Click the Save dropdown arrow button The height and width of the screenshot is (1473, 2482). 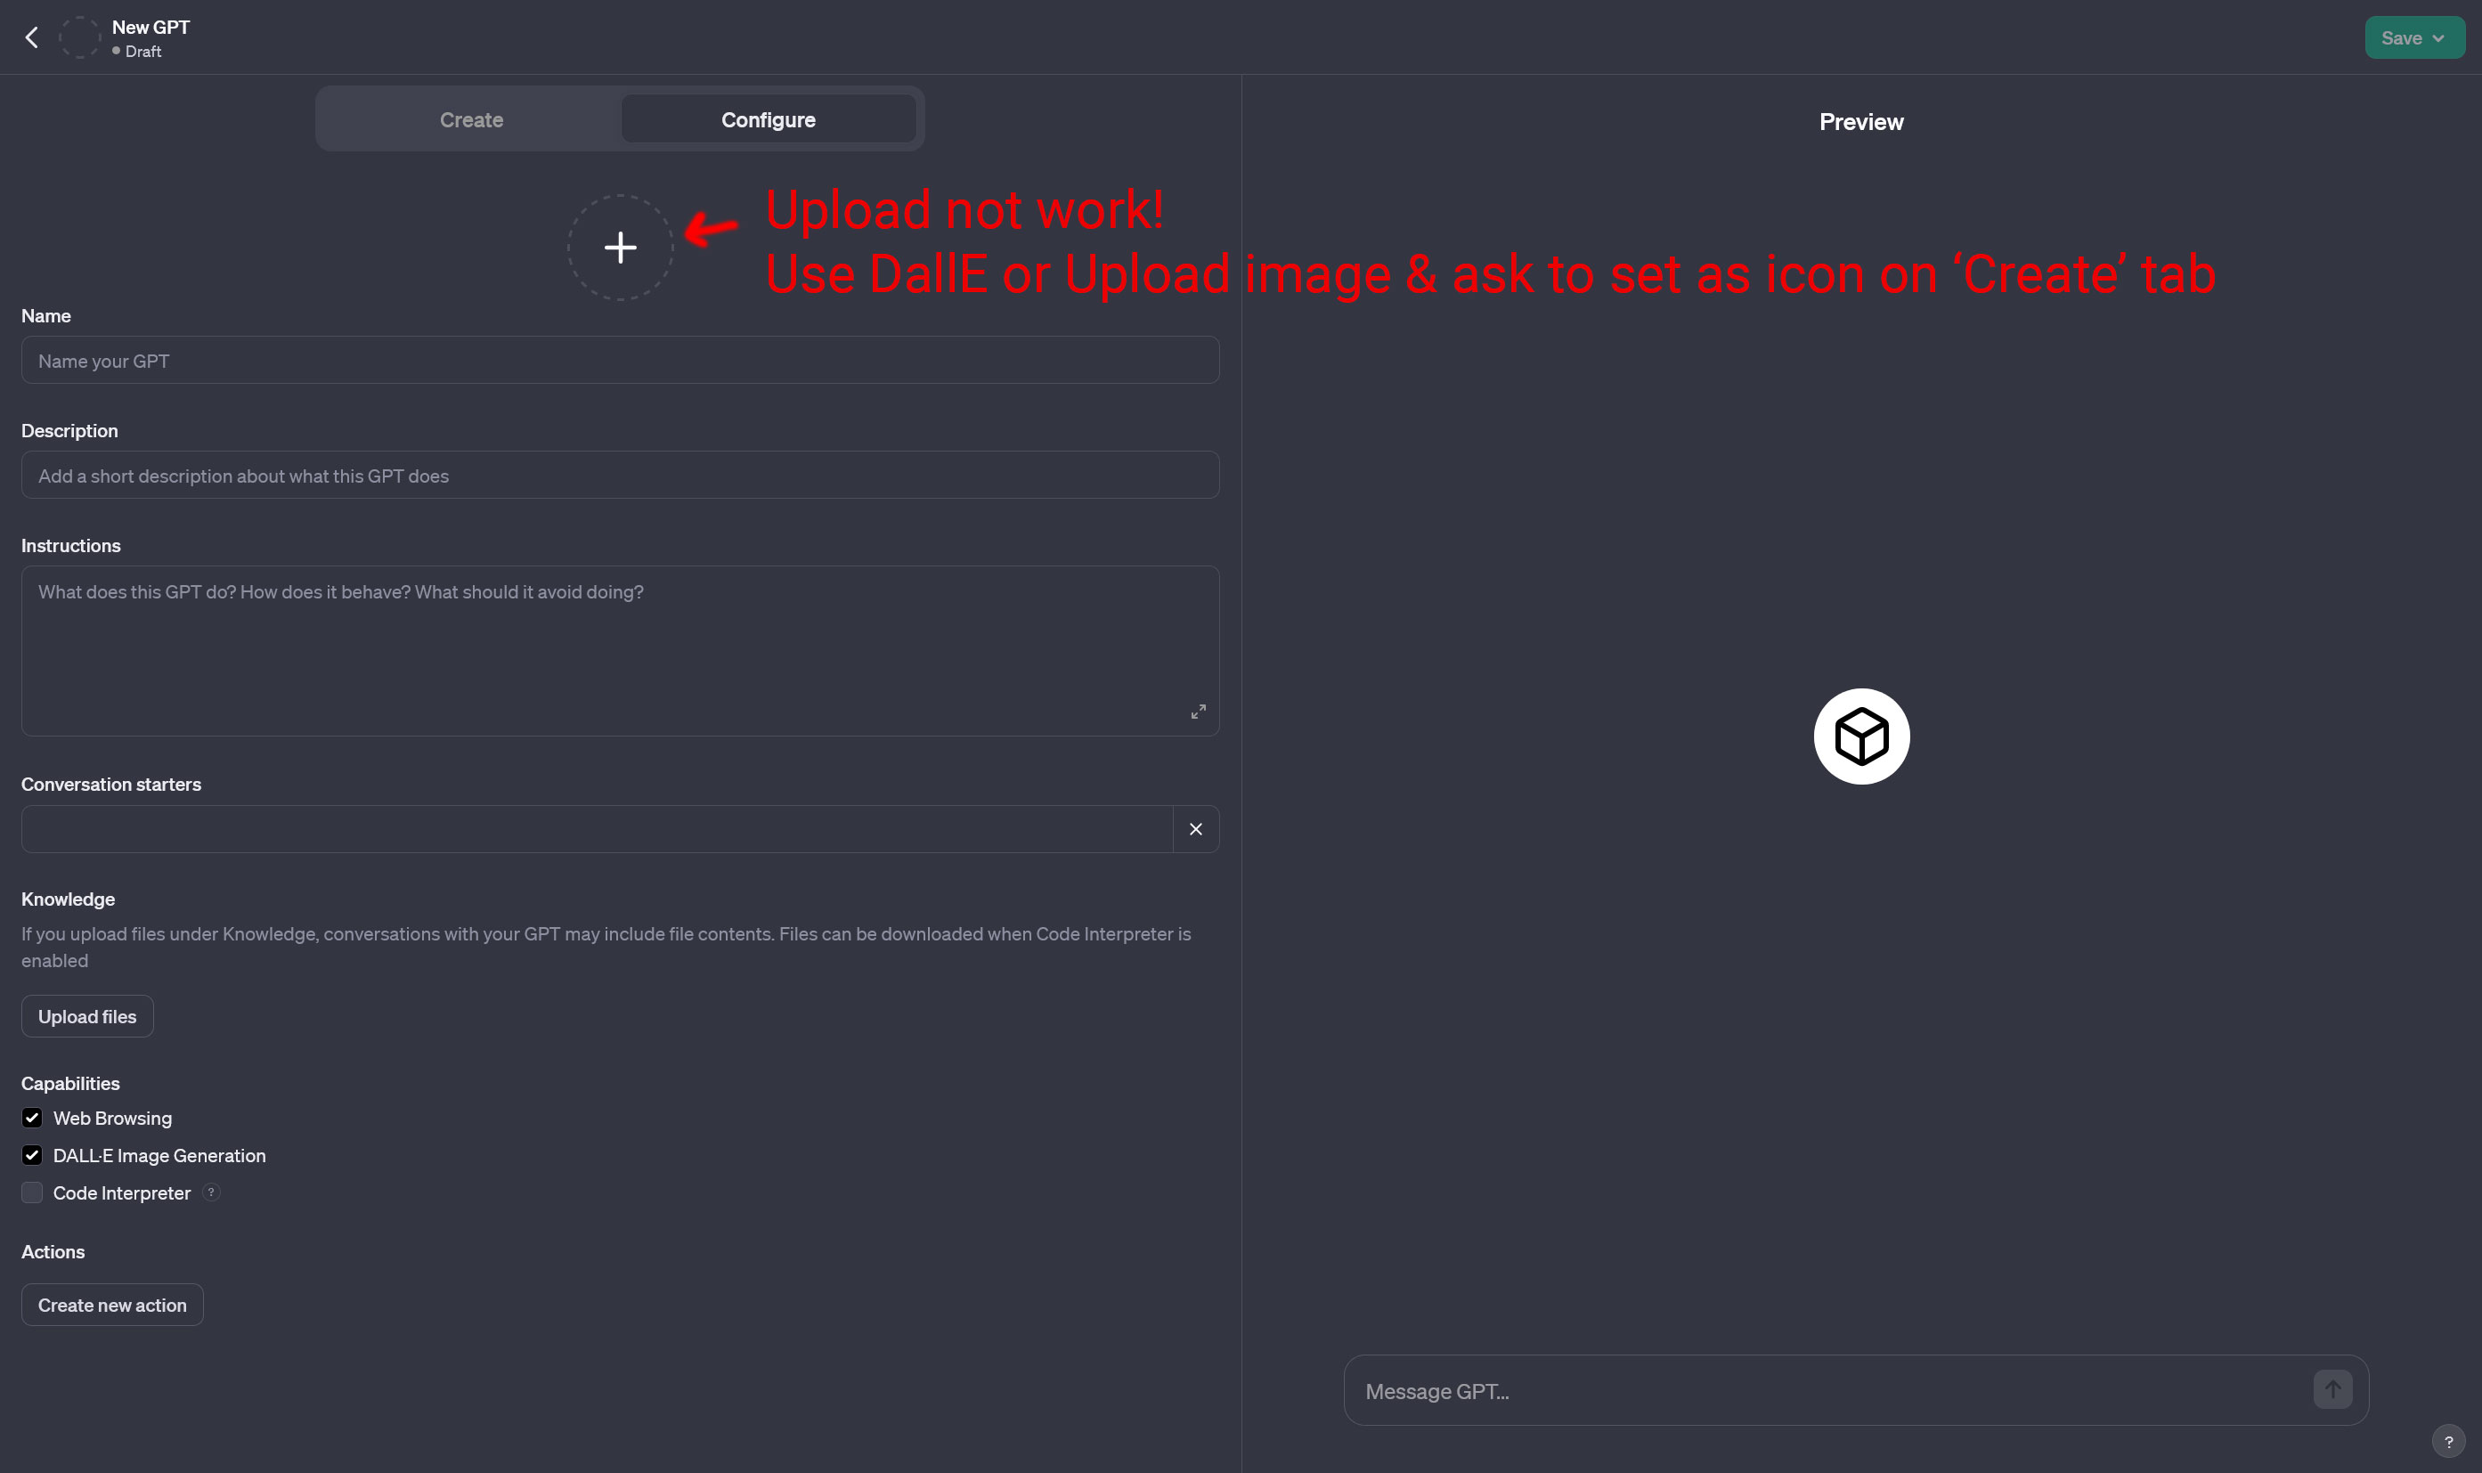coord(2438,37)
